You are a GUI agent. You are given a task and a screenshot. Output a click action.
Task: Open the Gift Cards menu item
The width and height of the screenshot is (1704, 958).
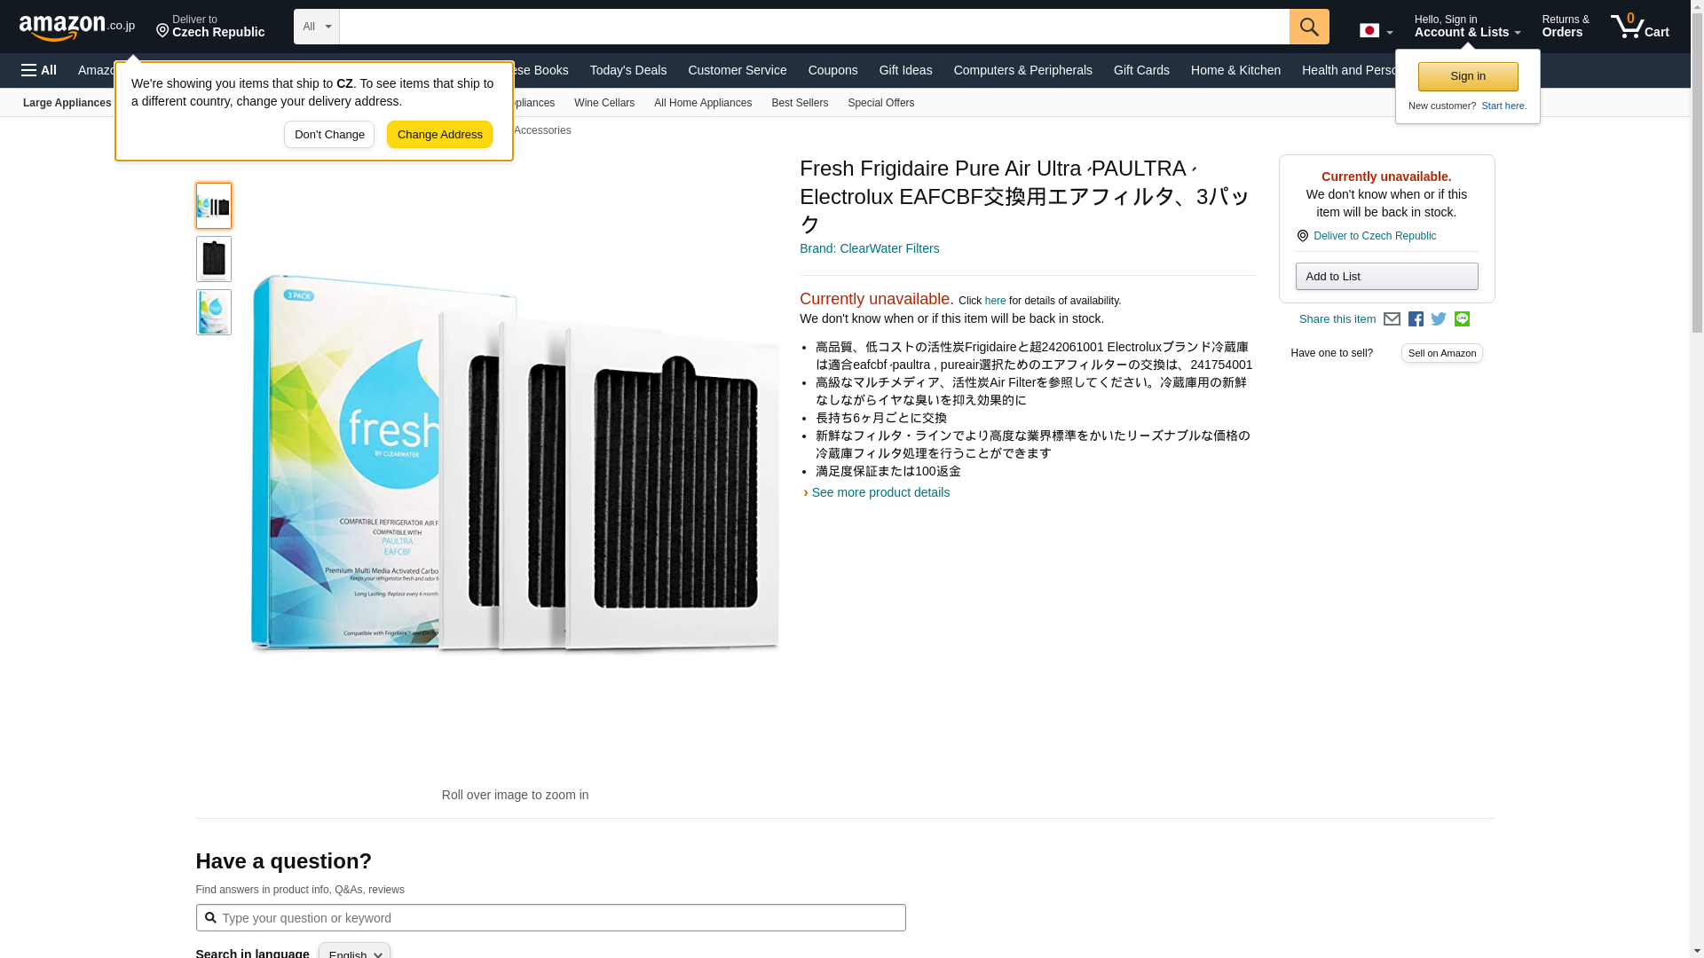point(1141,70)
